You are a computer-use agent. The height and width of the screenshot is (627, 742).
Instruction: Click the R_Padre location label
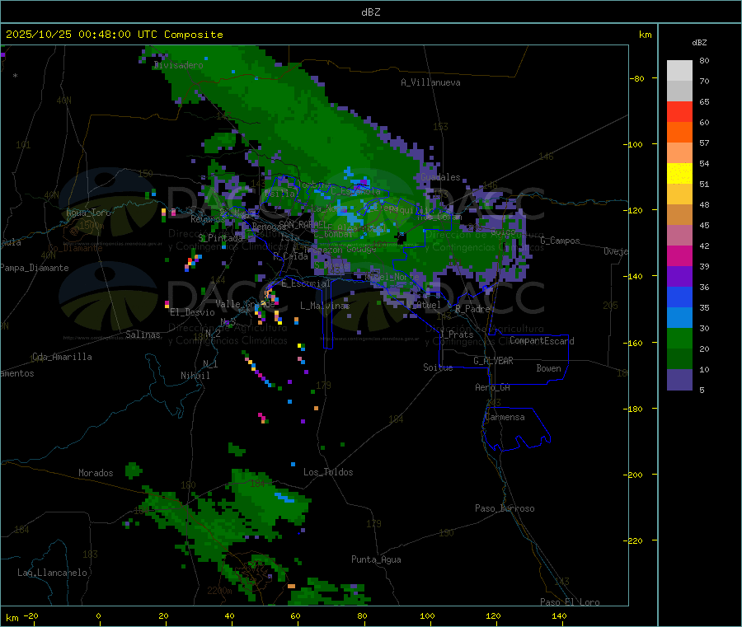472,309
